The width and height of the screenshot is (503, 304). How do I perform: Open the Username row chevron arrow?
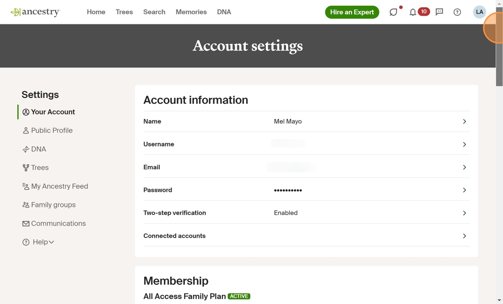point(464,145)
